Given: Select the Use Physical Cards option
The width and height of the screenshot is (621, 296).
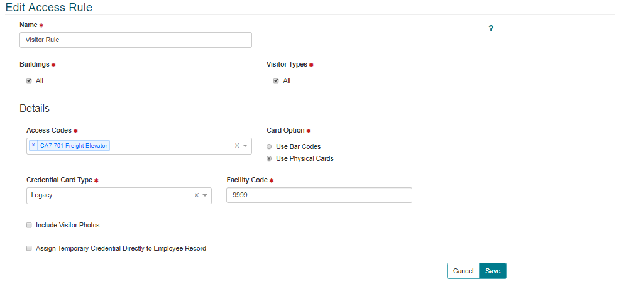Looking at the screenshot, I should [269, 158].
